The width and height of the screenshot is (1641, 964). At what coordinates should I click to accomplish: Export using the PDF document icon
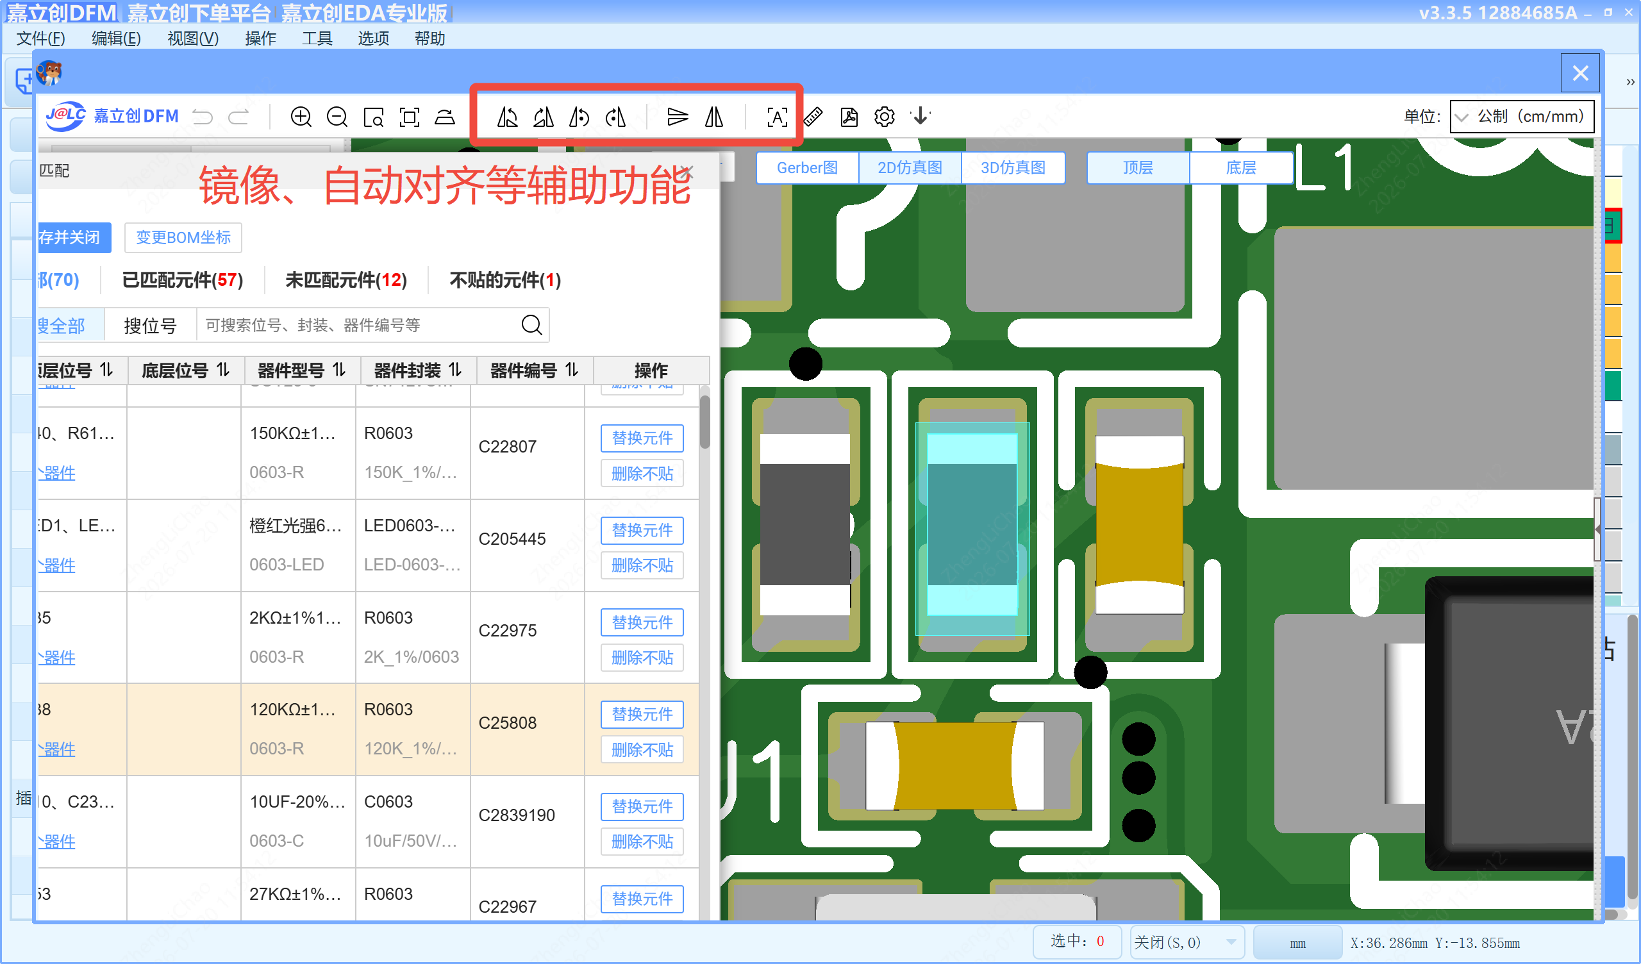pyautogui.click(x=849, y=117)
